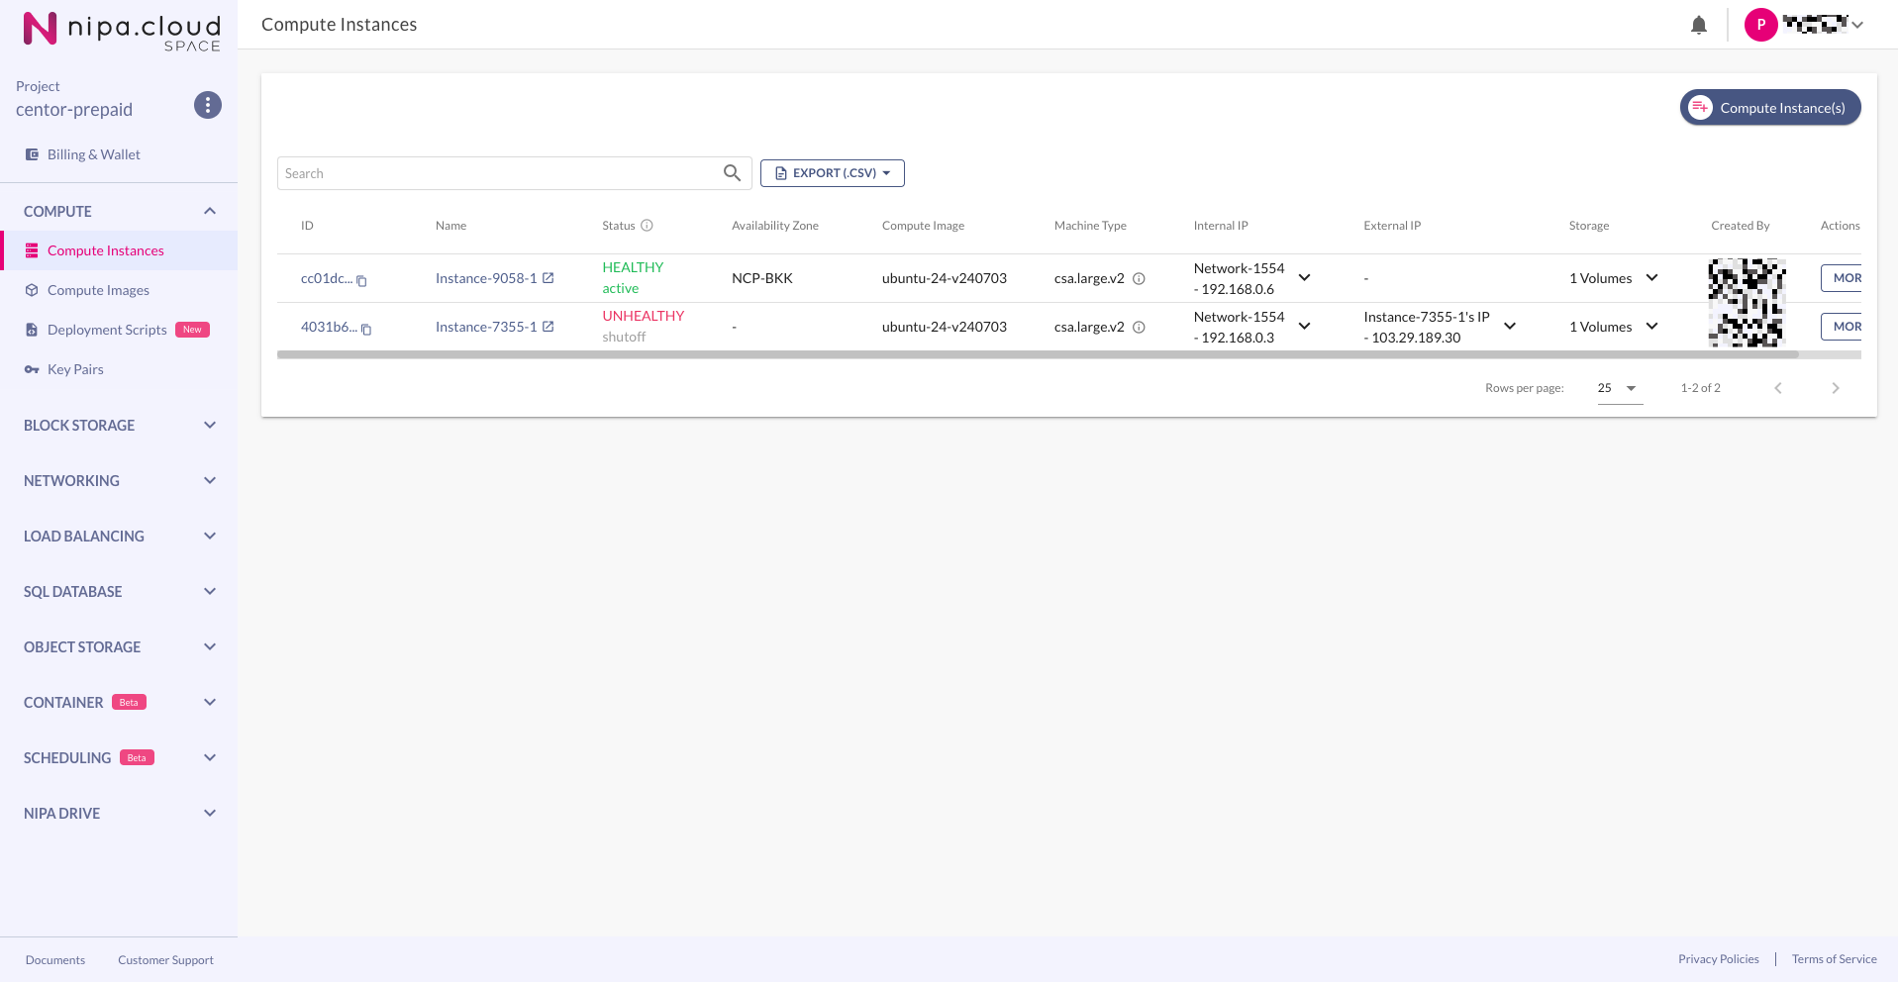The image size is (1898, 982).
Task: Open the user account menu chevron
Action: coord(1858,25)
